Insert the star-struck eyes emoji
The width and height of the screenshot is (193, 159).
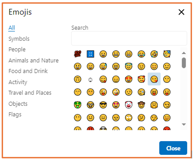[x=116, y=105]
